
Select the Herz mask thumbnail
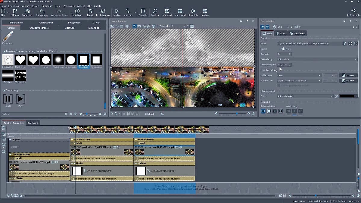coord(33,60)
